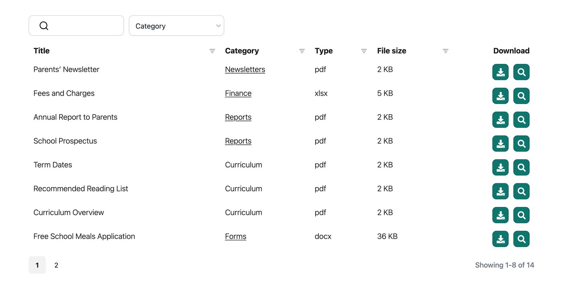
Task: Preview the Recommended Reading List
Action: tap(521, 191)
